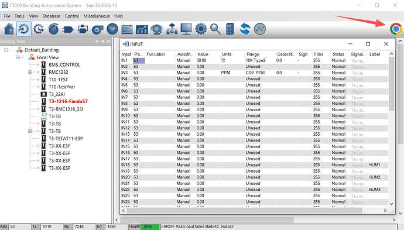Click the Status column header

tap(340, 54)
